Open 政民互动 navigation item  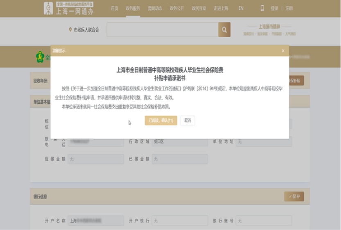pos(199,8)
